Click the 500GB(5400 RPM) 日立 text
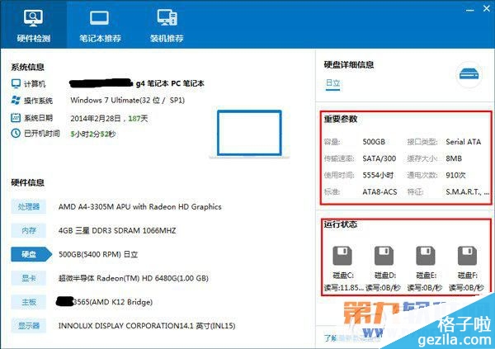The image size is (495, 349). tap(98, 254)
